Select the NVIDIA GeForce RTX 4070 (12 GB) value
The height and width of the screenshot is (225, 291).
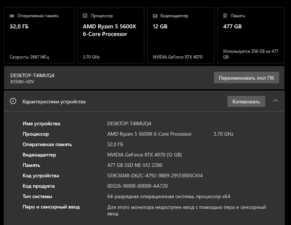point(144,155)
